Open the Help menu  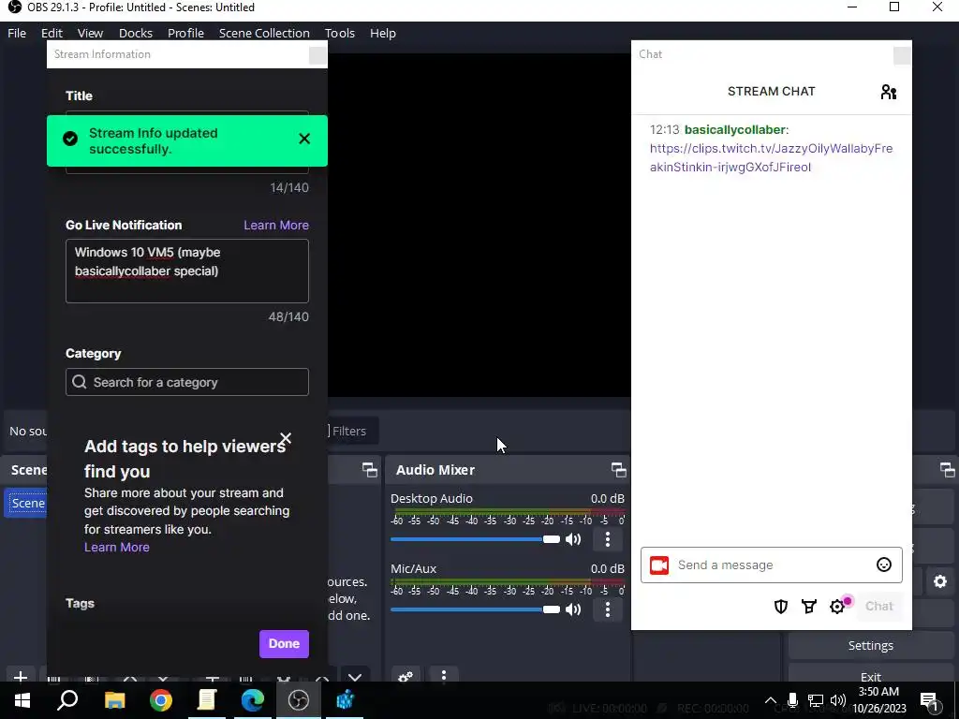(383, 33)
